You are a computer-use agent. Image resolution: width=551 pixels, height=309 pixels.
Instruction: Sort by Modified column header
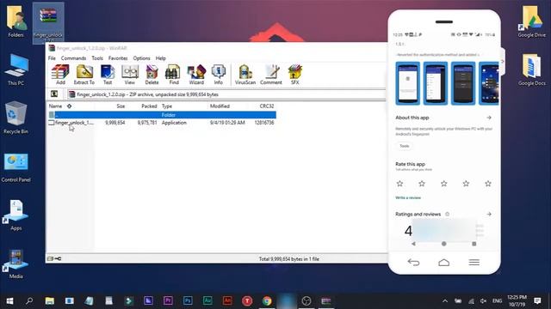coord(220,106)
